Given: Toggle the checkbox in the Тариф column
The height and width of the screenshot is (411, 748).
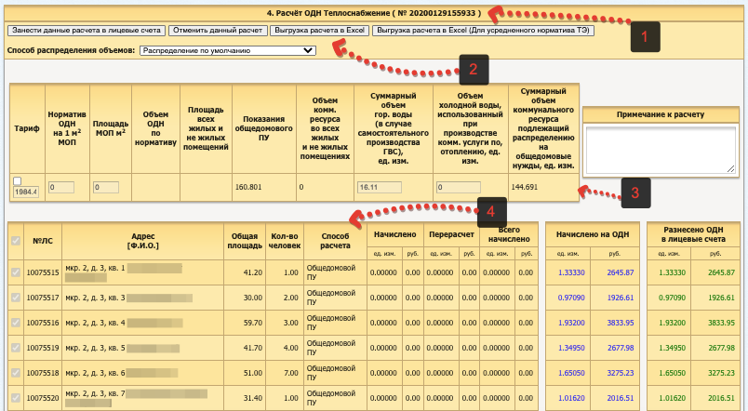Looking at the screenshot, I should point(17,180).
